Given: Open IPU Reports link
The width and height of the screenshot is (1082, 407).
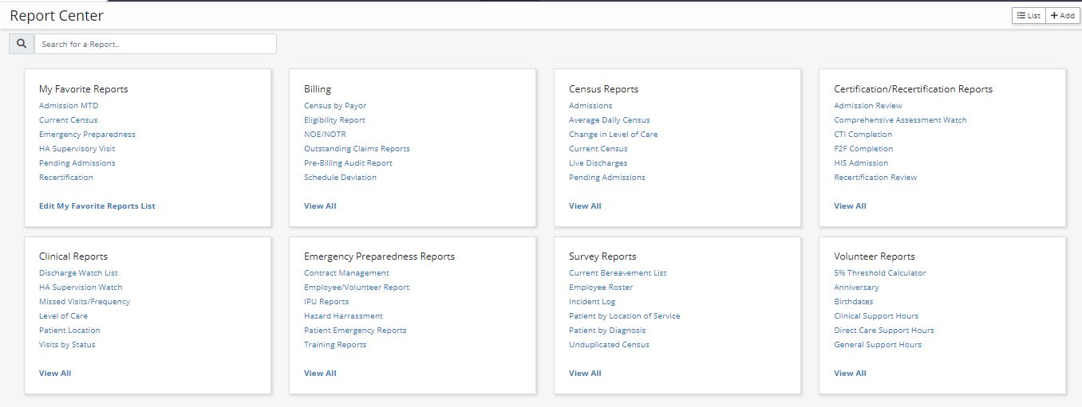Looking at the screenshot, I should coord(326,302).
